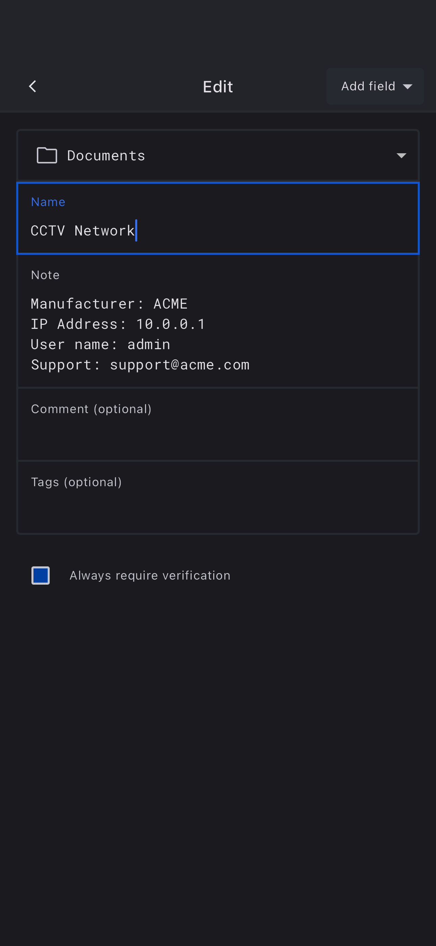Click the support@acme.com text in Note
Viewport: 436px width, 946px height.
[179, 365]
